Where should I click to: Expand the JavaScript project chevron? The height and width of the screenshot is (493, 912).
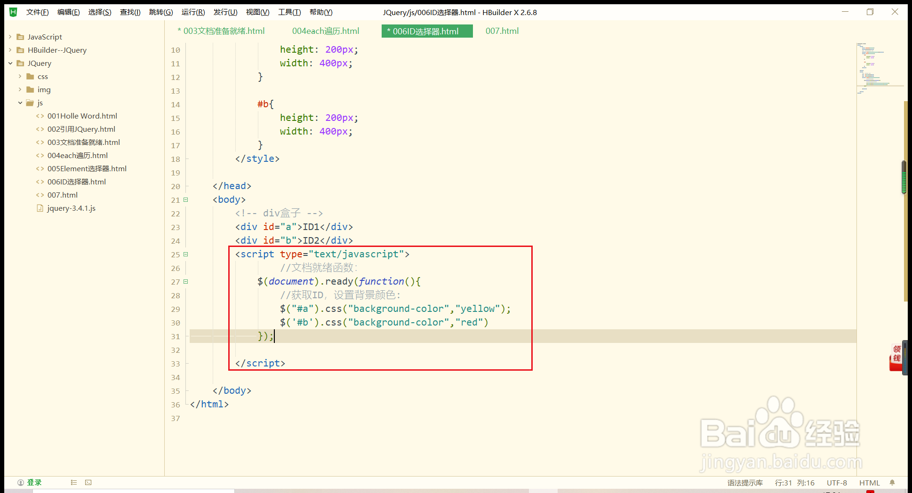pyautogui.click(x=10, y=37)
